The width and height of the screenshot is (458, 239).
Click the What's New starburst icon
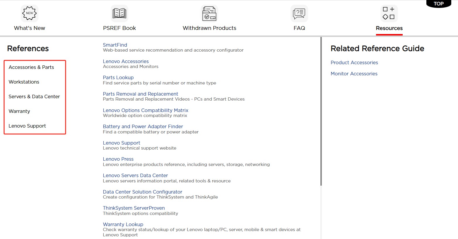[x=30, y=13]
